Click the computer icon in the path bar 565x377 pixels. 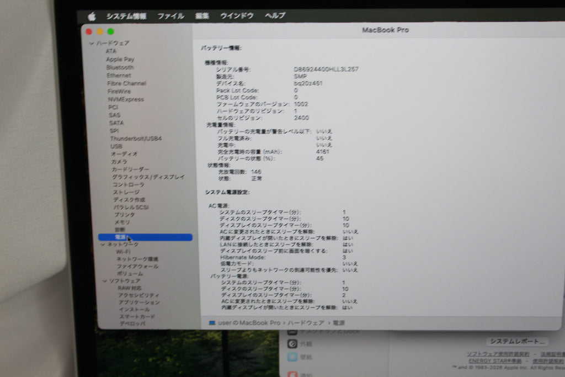(212, 322)
